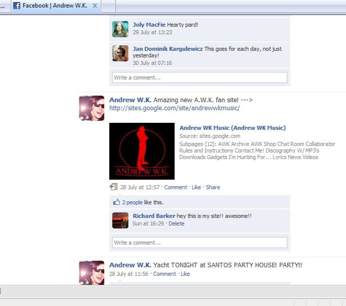Click Andrew W.K. avatar beside fan site post
Viewport: 346px width, 306px height.
pyautogui.click(x=92, y=108)
